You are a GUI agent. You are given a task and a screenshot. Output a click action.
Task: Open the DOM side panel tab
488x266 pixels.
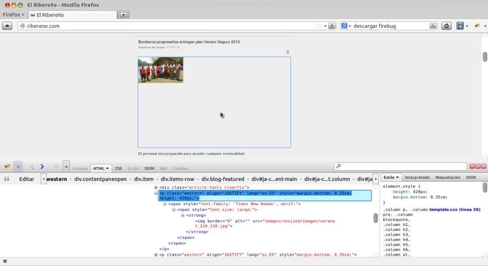click(471, 177)
